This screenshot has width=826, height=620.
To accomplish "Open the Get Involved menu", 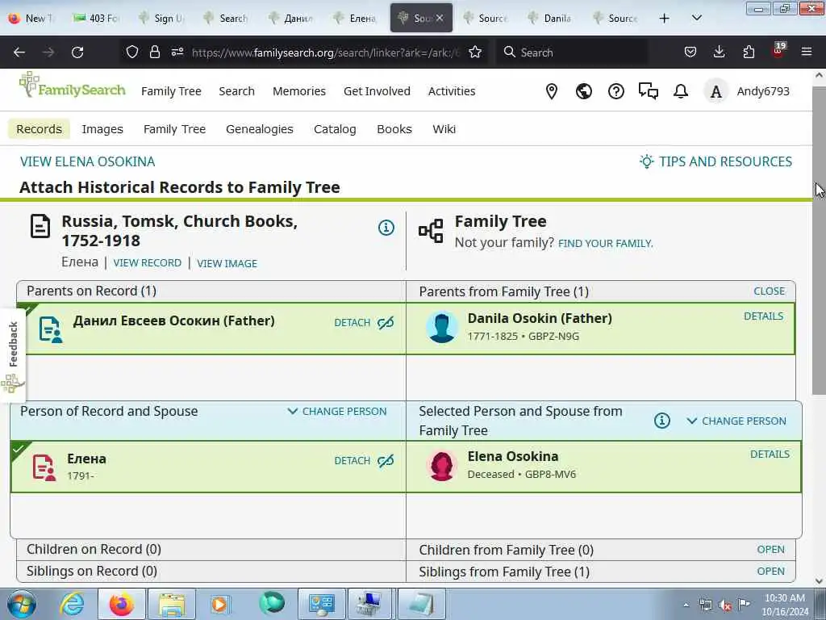I will tap(377, 91).
